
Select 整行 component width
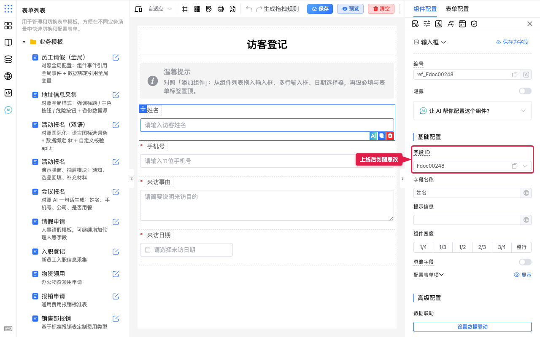[x=521, y=247]
